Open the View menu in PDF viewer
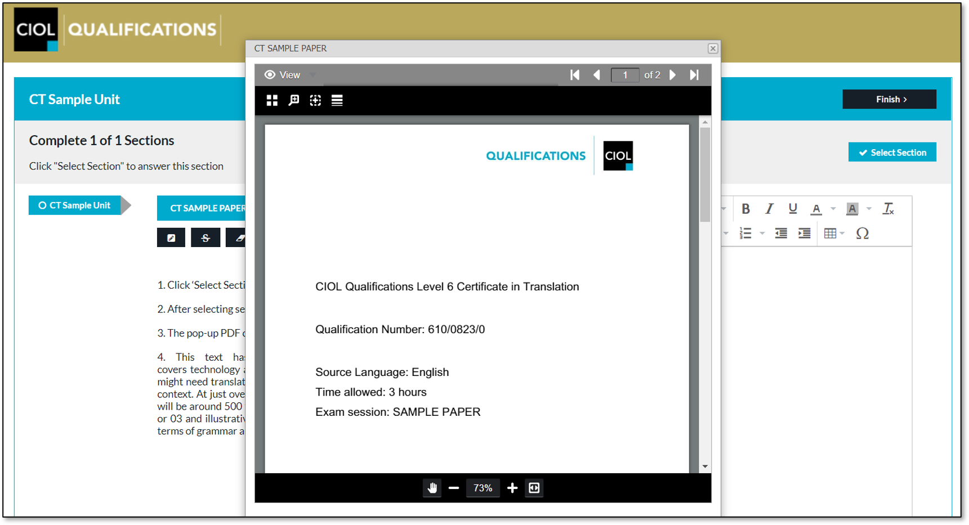 coord(283,75)
